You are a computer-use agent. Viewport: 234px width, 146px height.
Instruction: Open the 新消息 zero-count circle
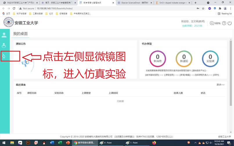pos(158,59)
